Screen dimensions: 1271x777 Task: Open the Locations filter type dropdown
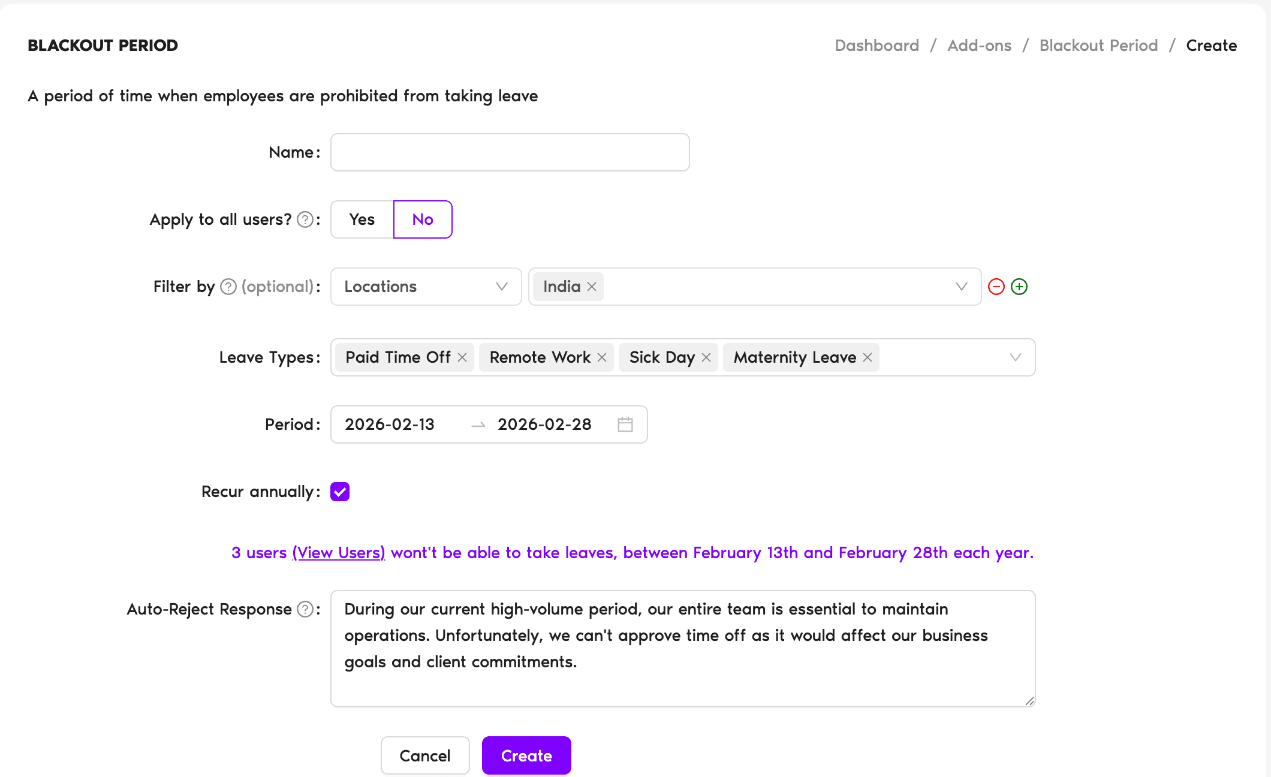426,287
